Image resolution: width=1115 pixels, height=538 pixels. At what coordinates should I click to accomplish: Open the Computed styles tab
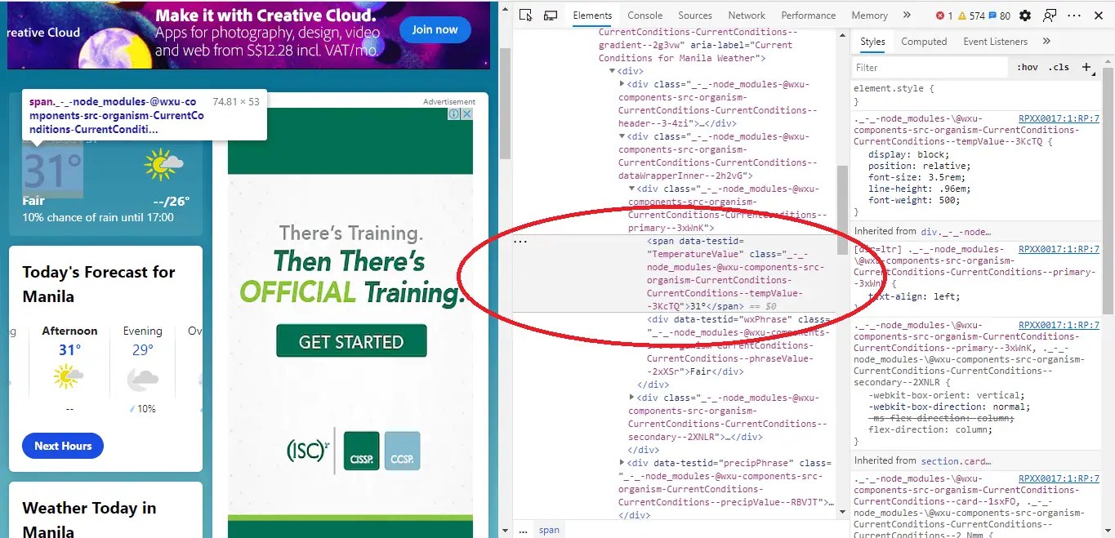[x=924, y=41]
